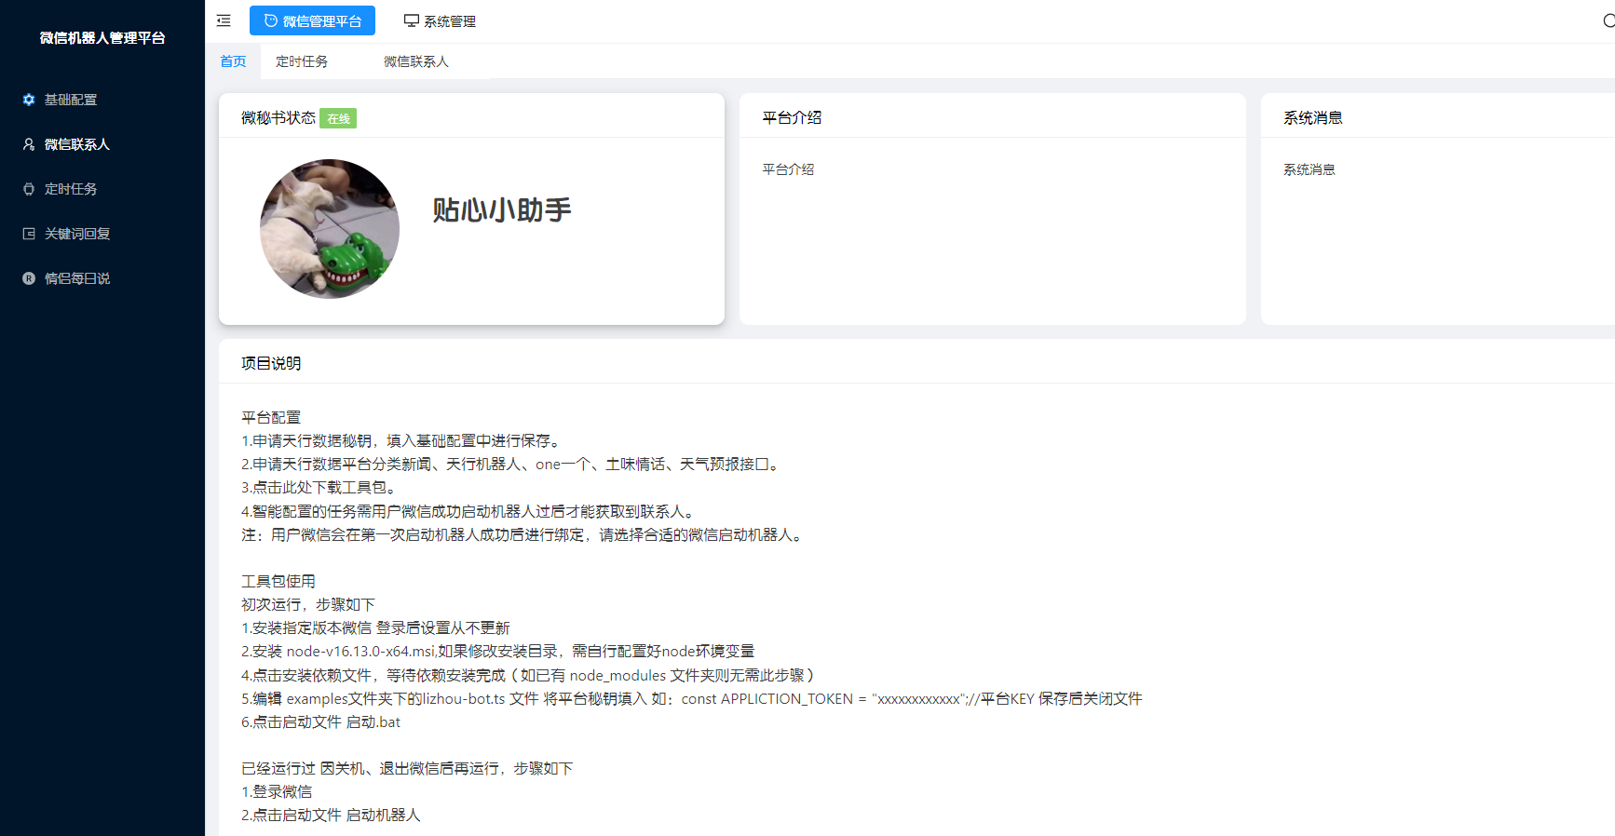Click the 微秘书状态 card title
The height and width of the screenshot is (836, 1615).
278,118
